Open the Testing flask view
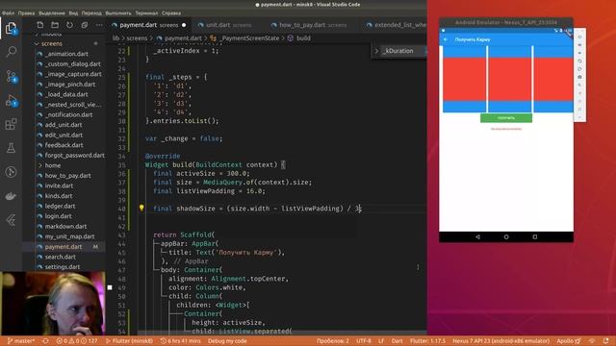 point(11,148)
